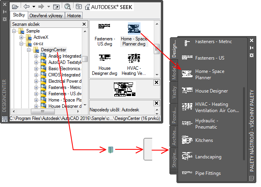Image resolution: width=261 pixels, height=187 pixels.
Task: Click the content area vertical scrollbar thumb
Action: [157, 49]
